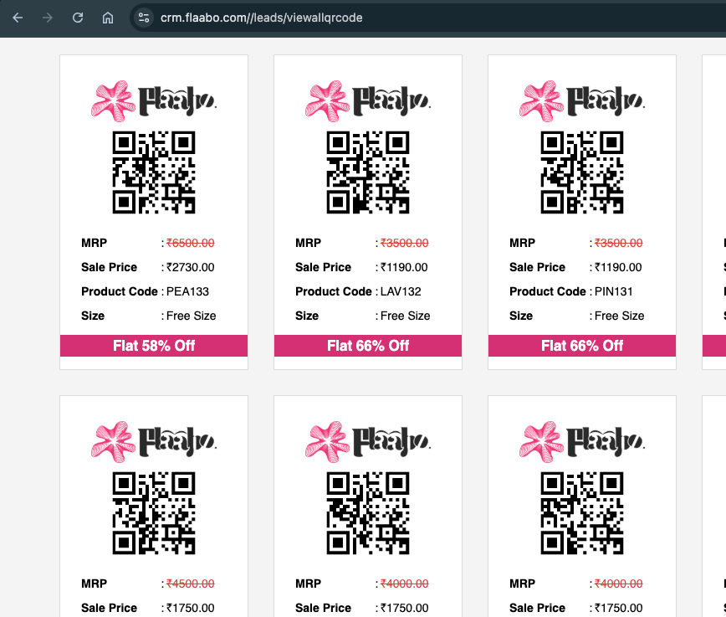Click Flat 66% Off banner on PIN131 card

pos(582,346)
